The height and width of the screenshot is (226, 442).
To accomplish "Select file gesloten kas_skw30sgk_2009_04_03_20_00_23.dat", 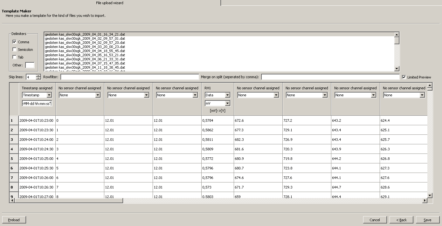I will click(219, 47).
